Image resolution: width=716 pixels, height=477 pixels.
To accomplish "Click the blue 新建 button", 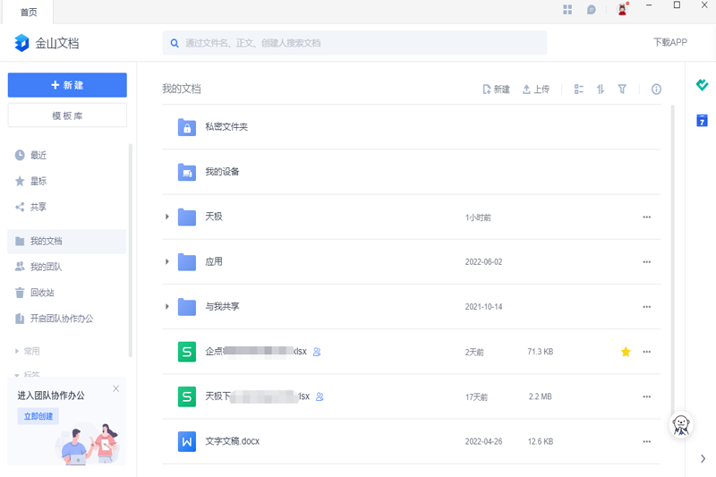I will pos(67,85).
